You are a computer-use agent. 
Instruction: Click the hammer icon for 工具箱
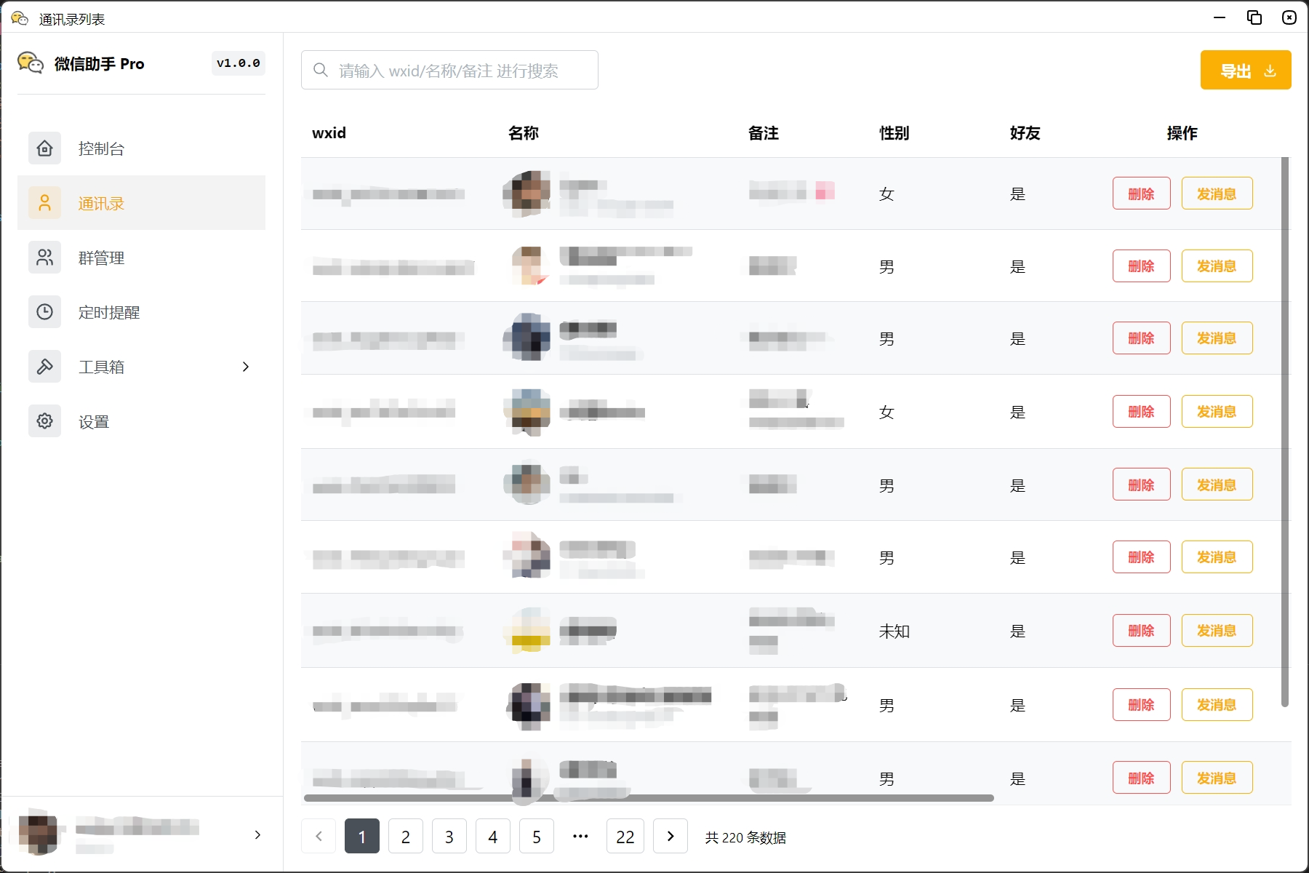[x=44, y=367]
